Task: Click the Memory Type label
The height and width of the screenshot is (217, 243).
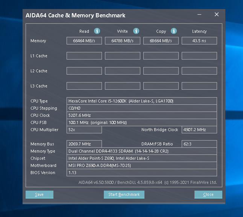Action: tap(43, 151)
